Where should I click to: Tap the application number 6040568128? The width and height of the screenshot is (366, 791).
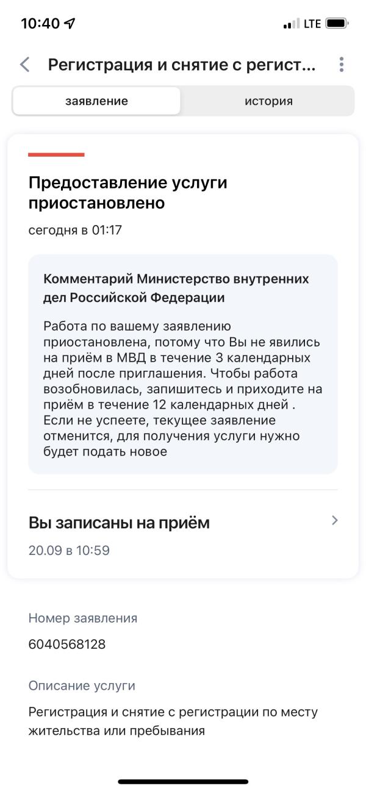click(67, 644)
